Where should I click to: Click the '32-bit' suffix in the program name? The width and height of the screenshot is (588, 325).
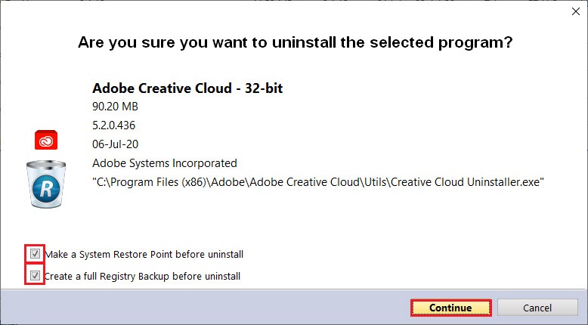pos(264,88)
